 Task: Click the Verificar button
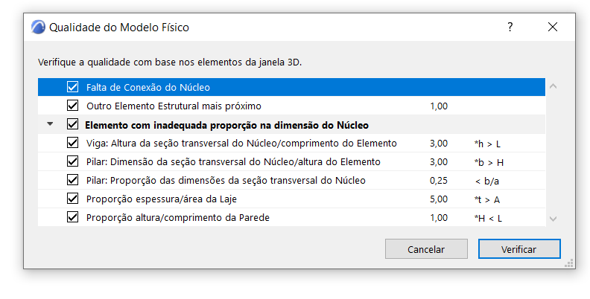pyautogui.click(x=518, y=249)
